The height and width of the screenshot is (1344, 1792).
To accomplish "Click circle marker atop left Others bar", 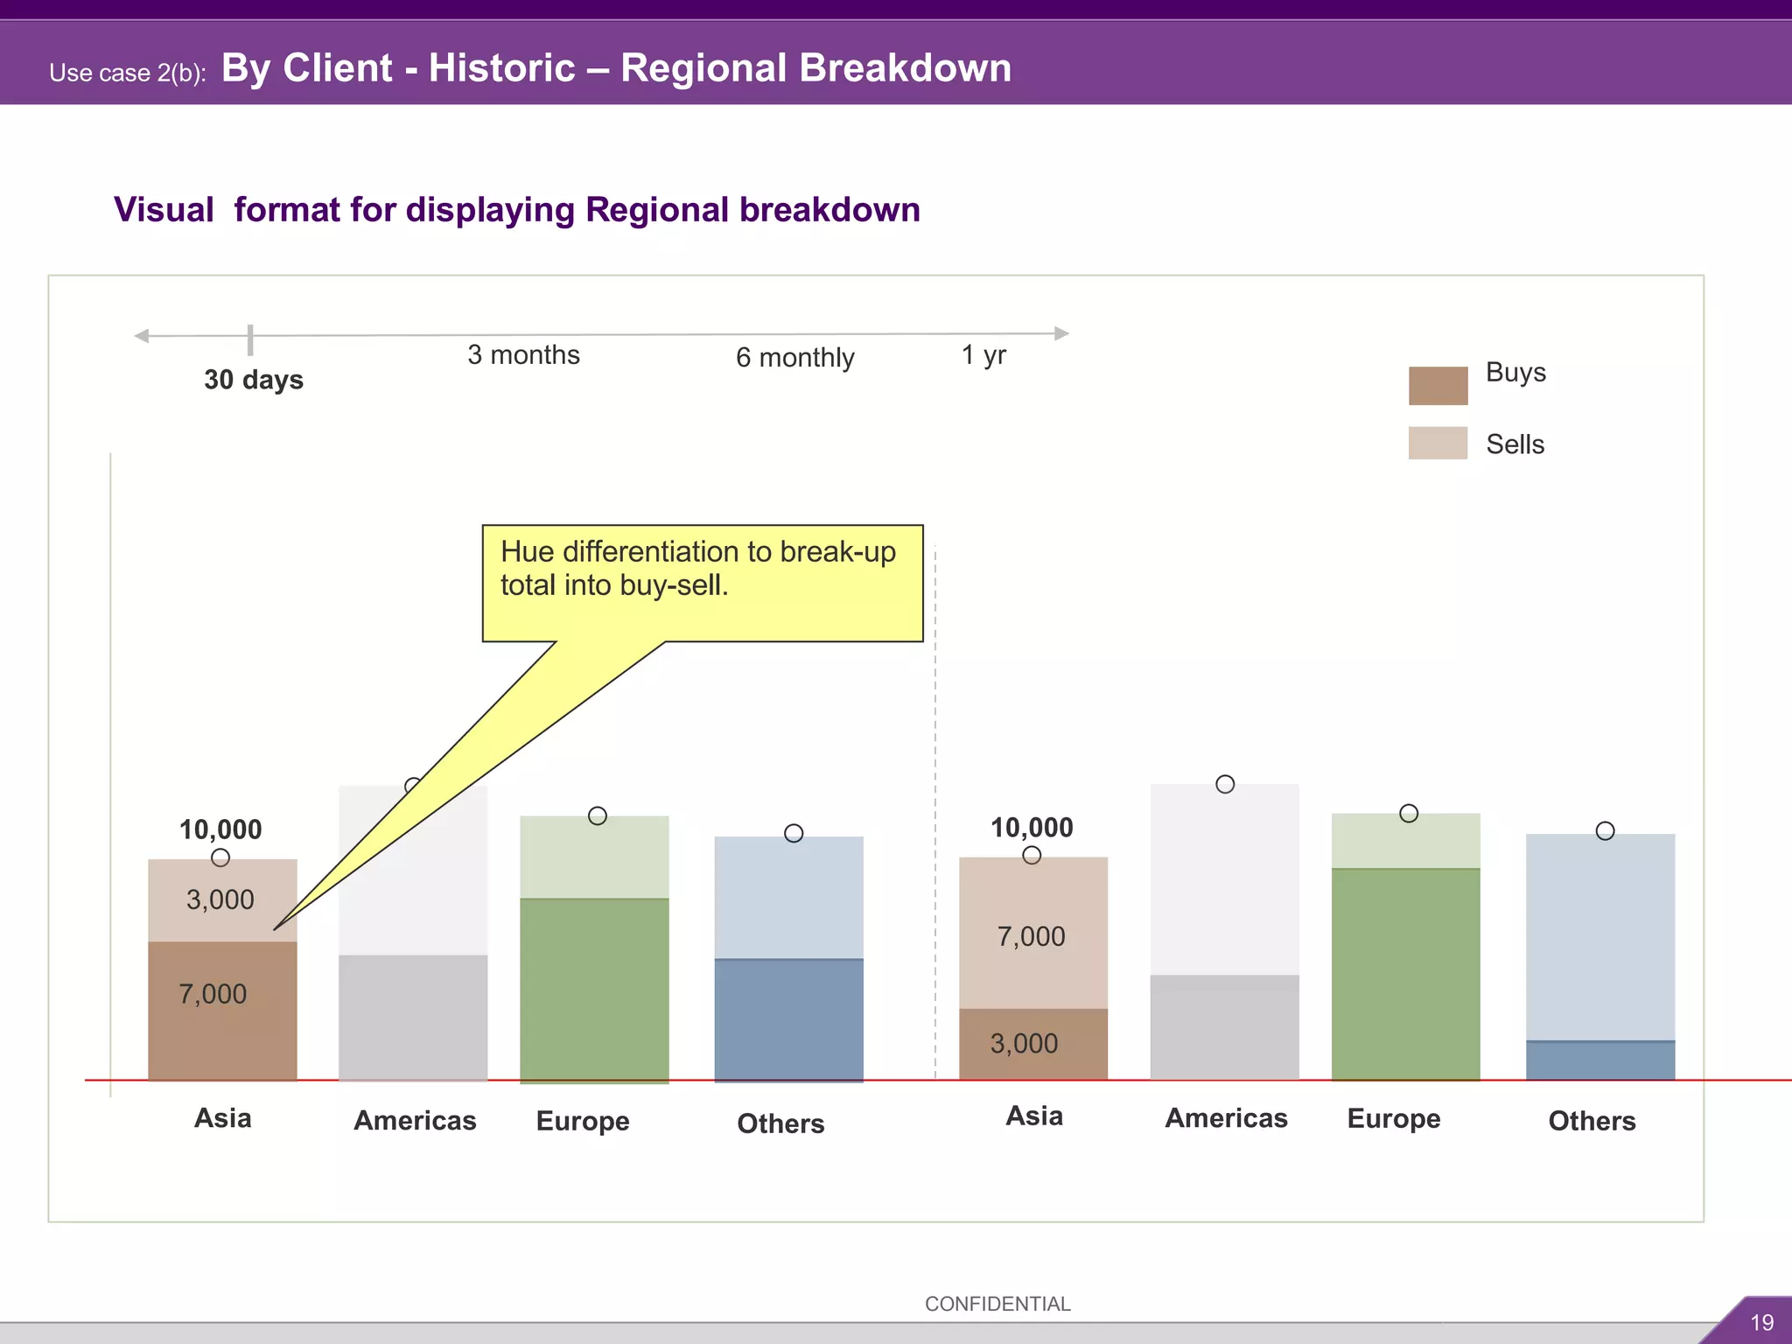I will [x=794, y=833].
